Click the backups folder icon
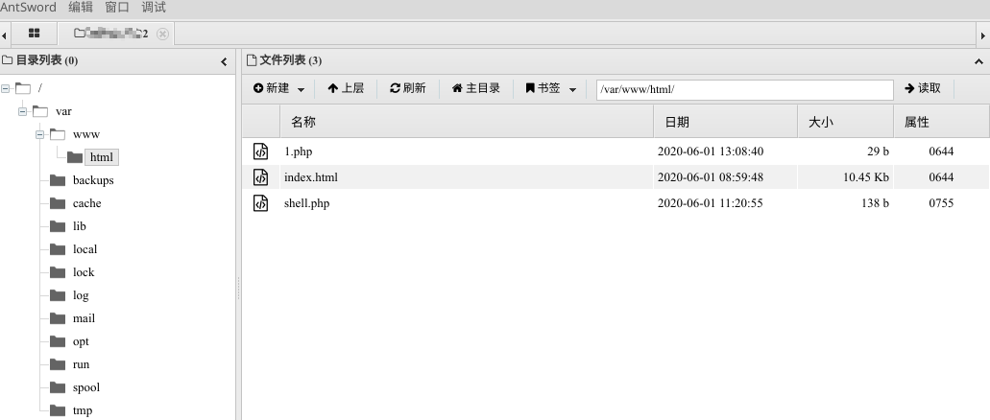This screenshot has height=420, width=990. click(58, 180)
